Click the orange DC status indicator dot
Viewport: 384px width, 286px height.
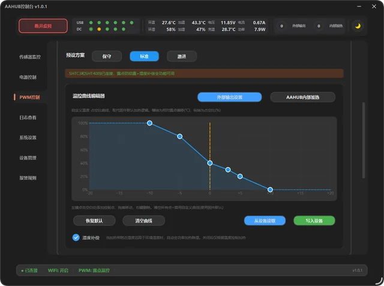coord(99,29)
